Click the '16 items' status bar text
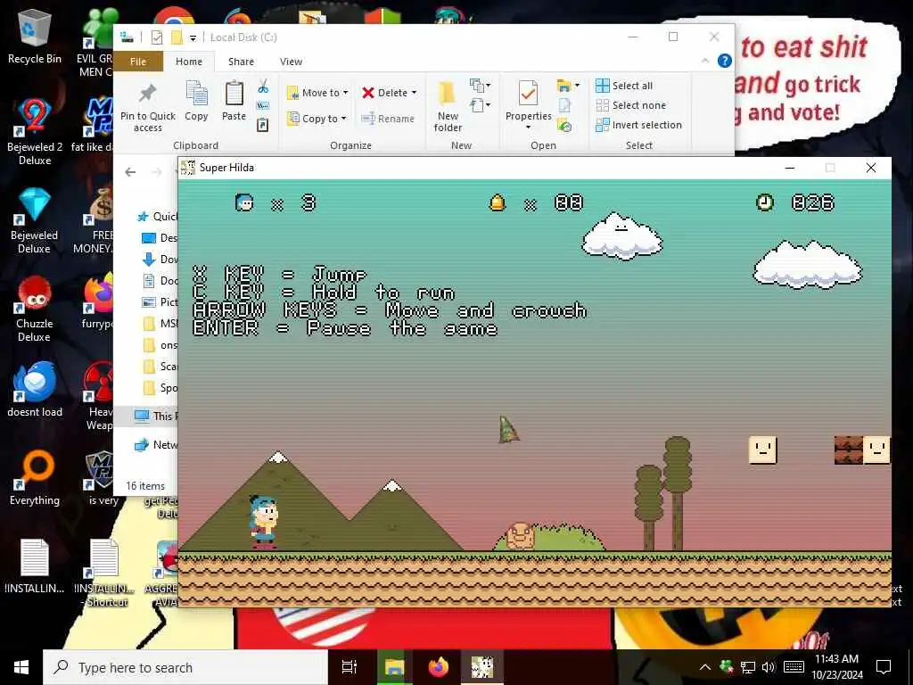Image resolution: width=913 pixels, height=685 pixels. coord(145,486)
